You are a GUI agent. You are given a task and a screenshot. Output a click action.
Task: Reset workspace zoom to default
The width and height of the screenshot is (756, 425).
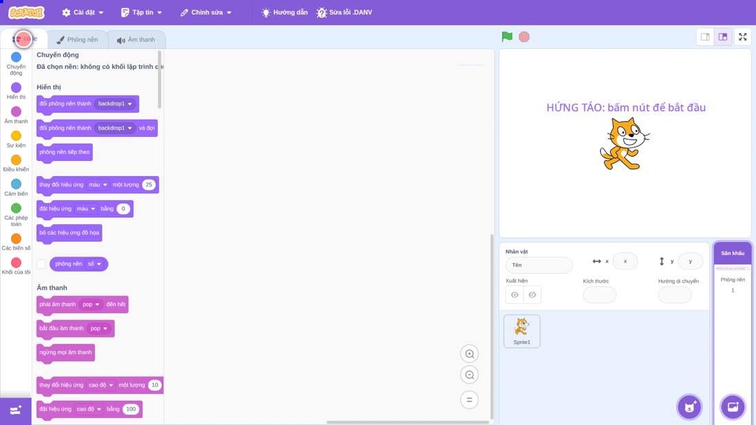(x=469, y=400)
